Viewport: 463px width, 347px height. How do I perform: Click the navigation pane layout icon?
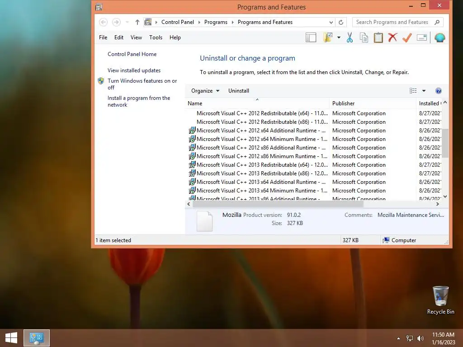(x=311, y=38)
